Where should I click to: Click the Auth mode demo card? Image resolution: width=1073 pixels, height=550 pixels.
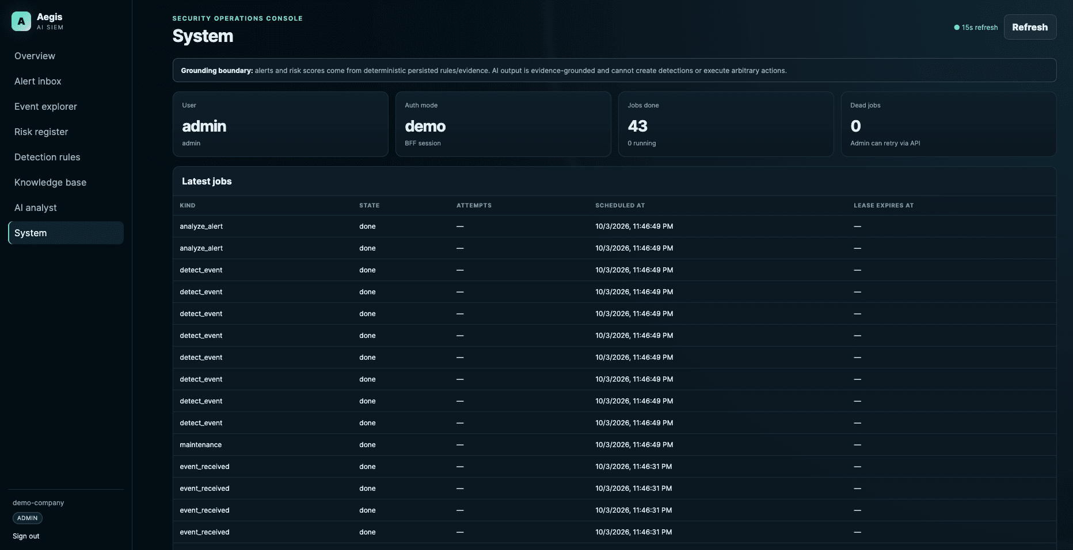pos(503,124)
